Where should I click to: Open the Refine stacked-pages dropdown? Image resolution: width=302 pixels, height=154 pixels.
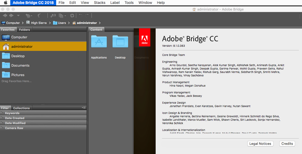[62, 15]
